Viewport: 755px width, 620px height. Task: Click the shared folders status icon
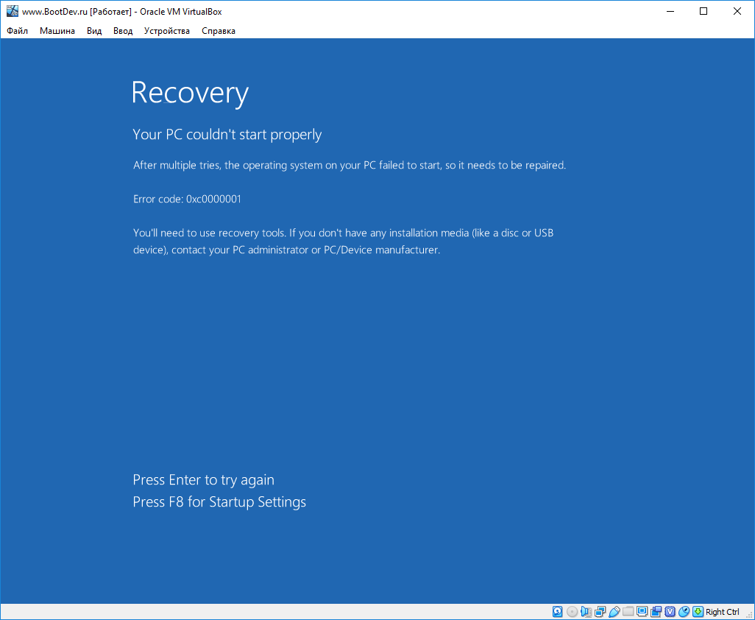[628, 611]
